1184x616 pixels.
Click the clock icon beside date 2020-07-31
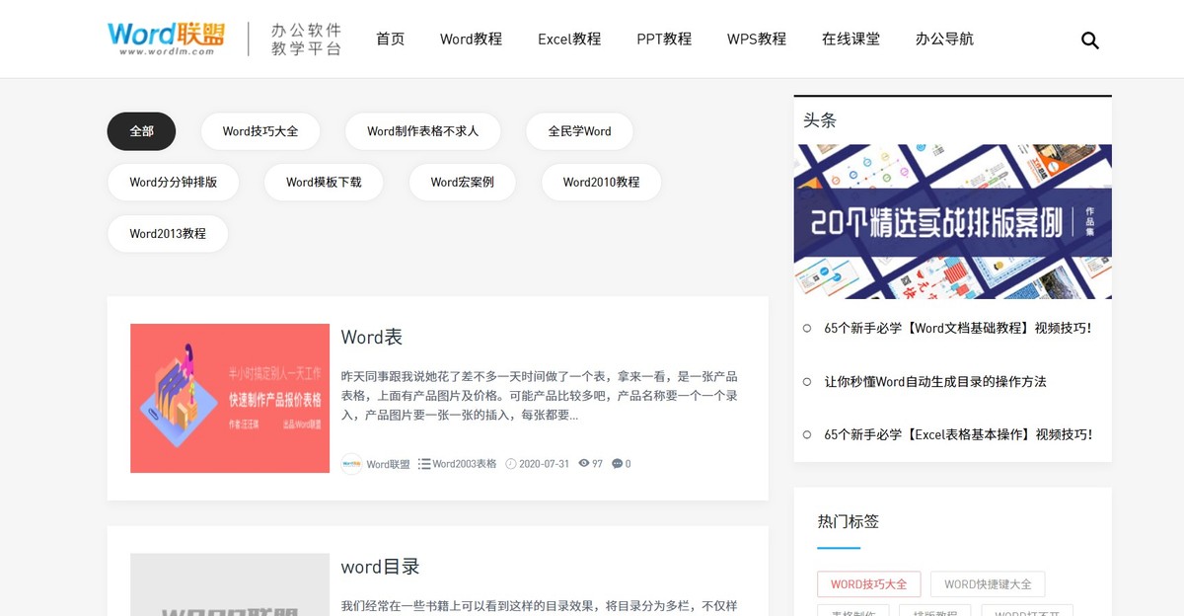click(x=512, y=463)
